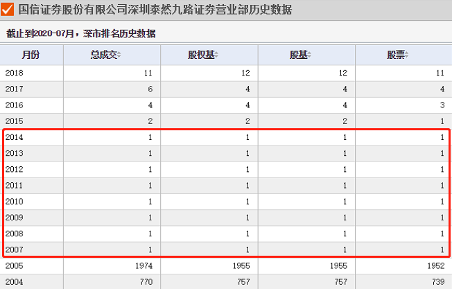Click 股权基 value 12 in 2018 row
The height and width of the screenshot is (289, 452).
(245, 73)
